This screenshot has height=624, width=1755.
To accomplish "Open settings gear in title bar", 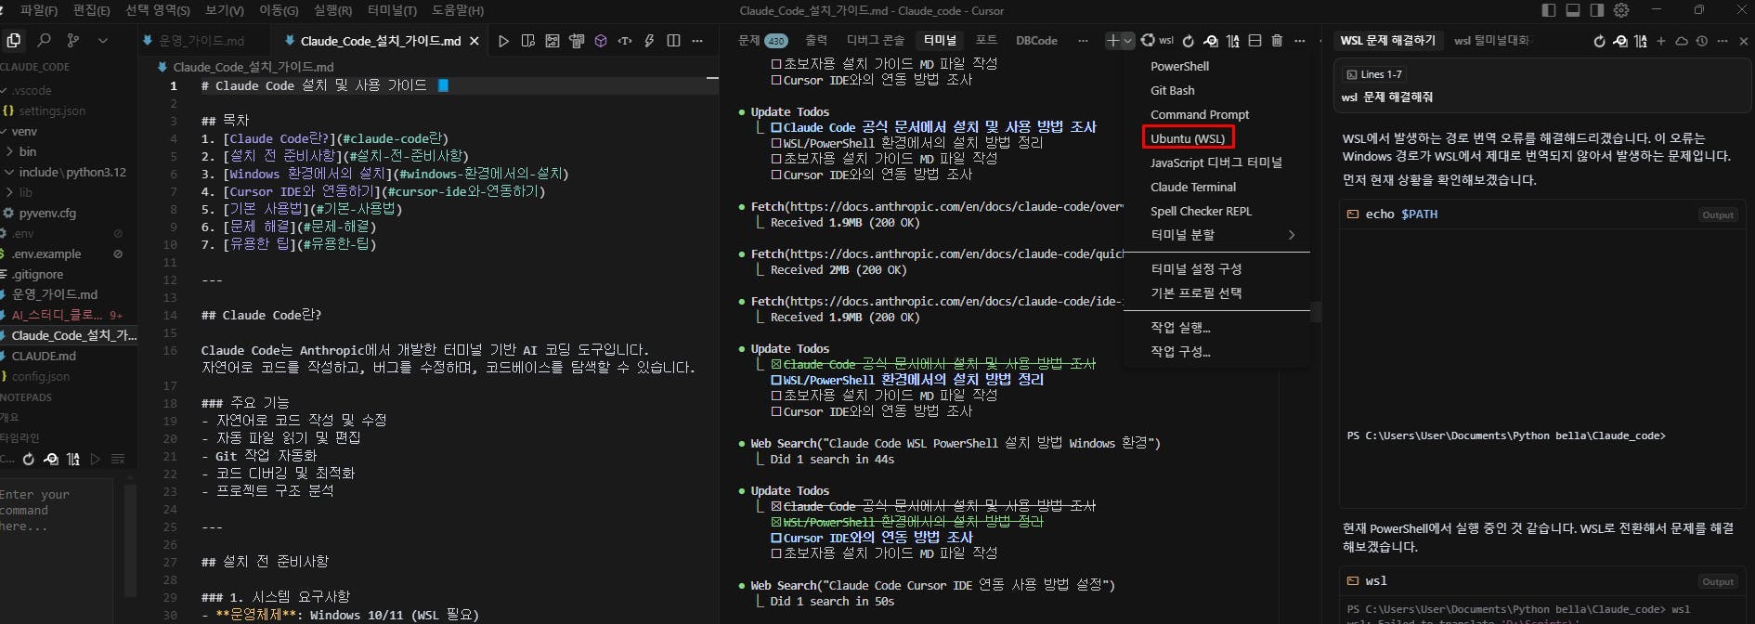I will pos(1621,10).
